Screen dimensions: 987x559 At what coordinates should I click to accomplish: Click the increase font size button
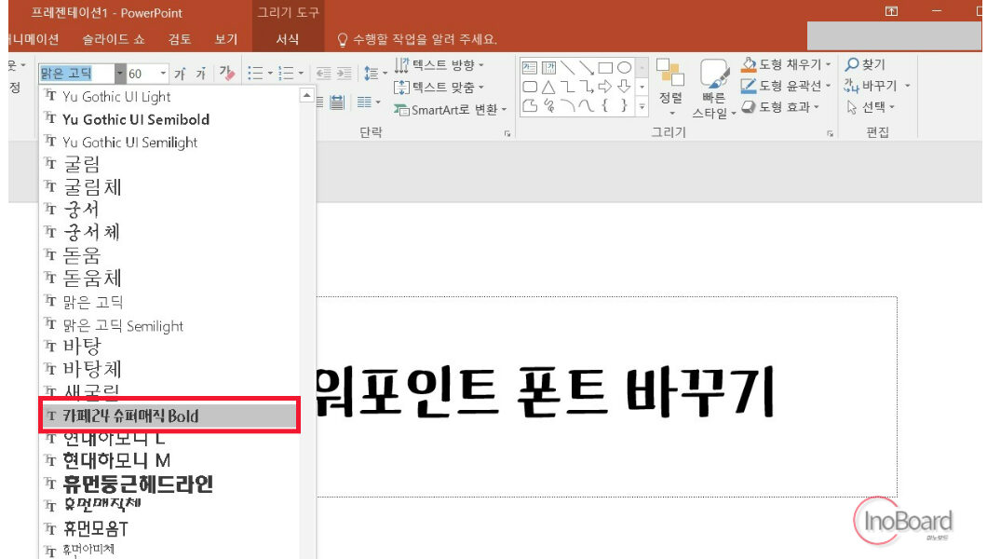pyautogui.click(x=181, y=74)
